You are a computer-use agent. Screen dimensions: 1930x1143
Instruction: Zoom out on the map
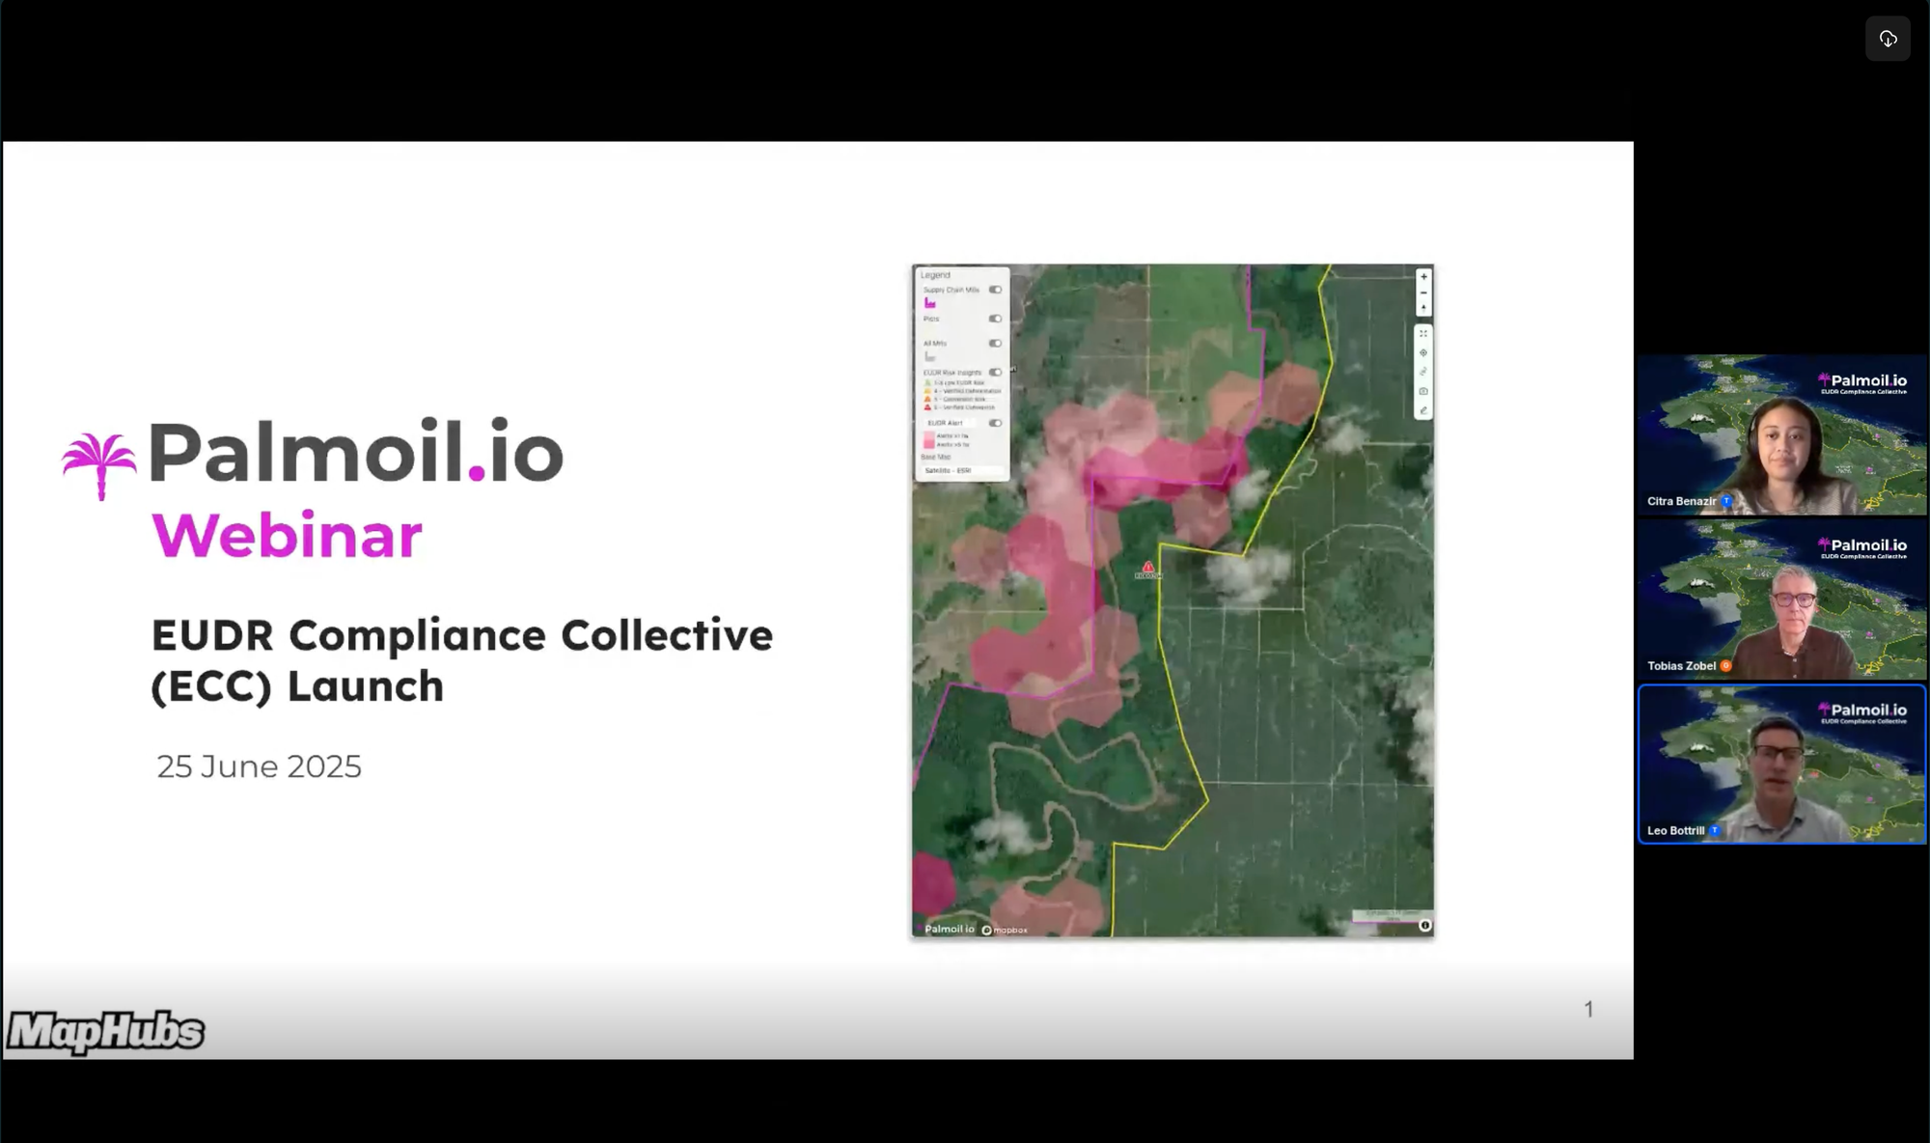tap(1423, 293)
